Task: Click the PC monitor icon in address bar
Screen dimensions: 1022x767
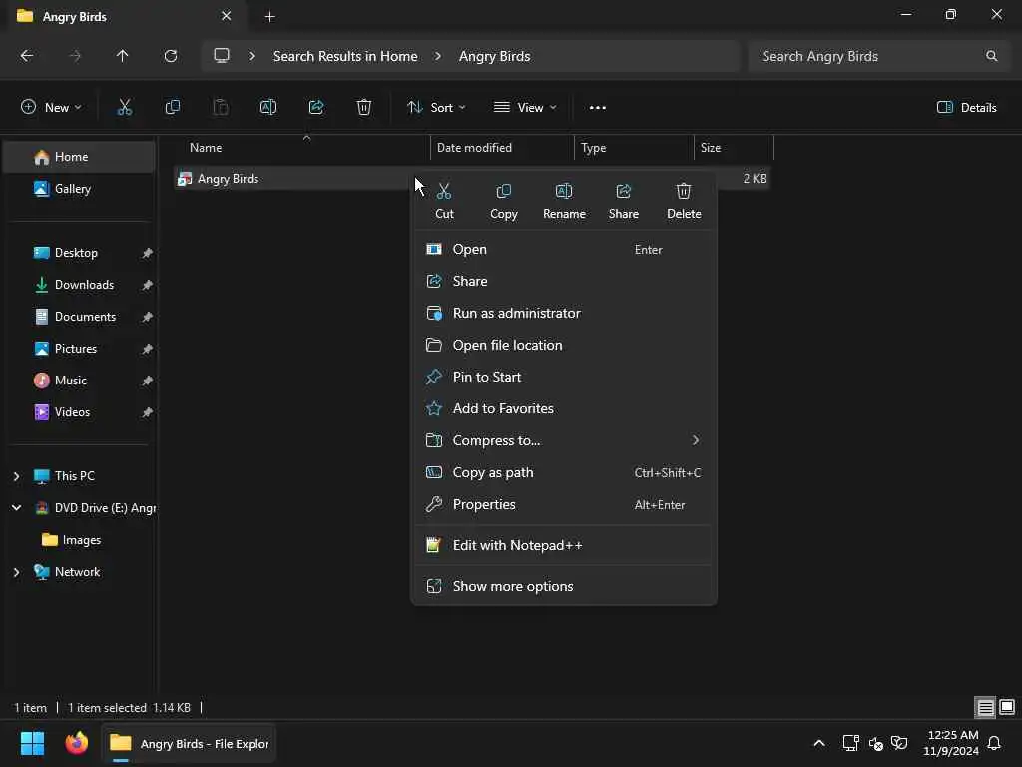Action: tap(222, 56)
